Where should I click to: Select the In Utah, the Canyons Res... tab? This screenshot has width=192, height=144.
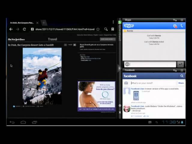click(22, 23)
